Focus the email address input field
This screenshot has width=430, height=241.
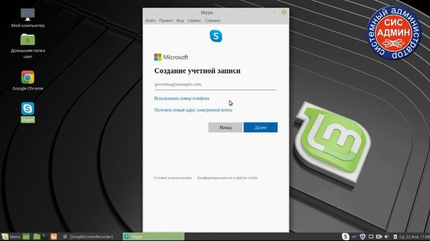click(x=216, y=84)
